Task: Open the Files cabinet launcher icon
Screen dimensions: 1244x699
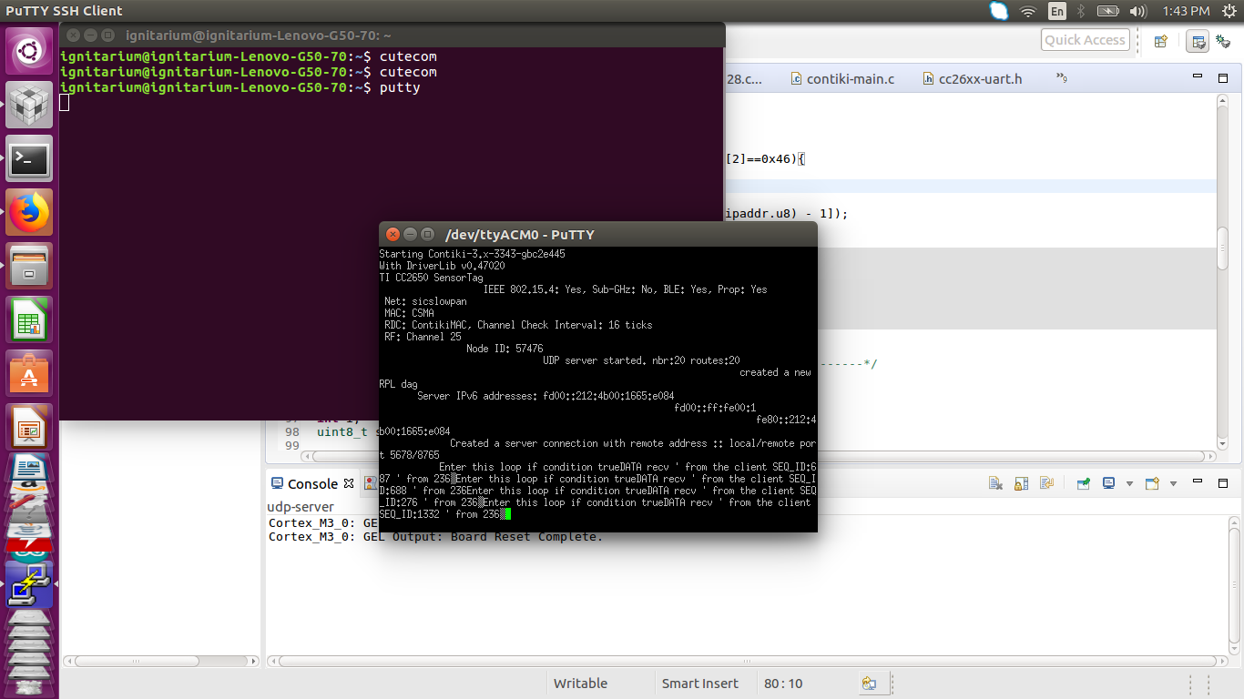Action: (x=29, y=267)
